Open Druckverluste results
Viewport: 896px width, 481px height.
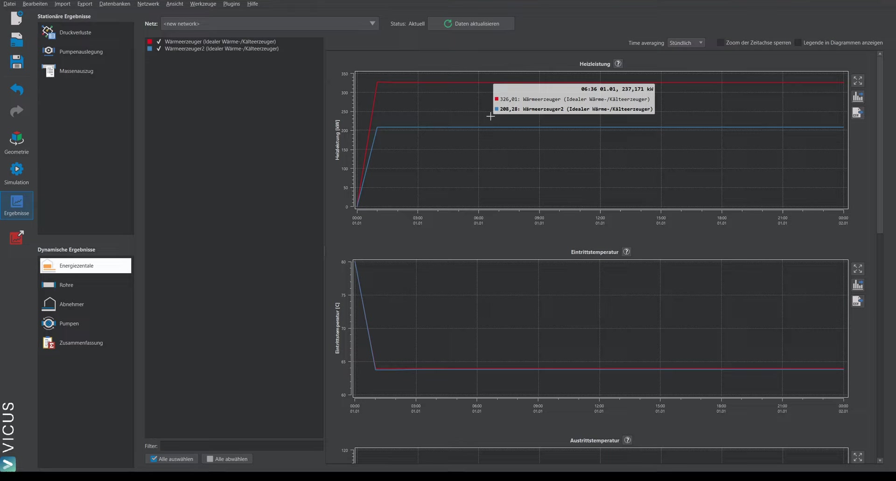[x=85, y=32]
